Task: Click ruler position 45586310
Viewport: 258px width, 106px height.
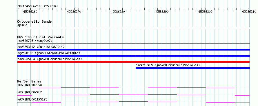Action: pos(249,12)
